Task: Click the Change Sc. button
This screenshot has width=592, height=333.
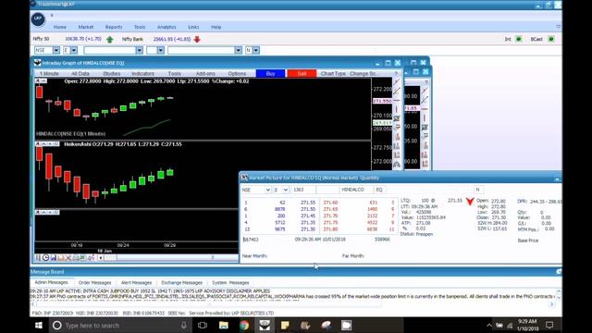Action: 363,74
